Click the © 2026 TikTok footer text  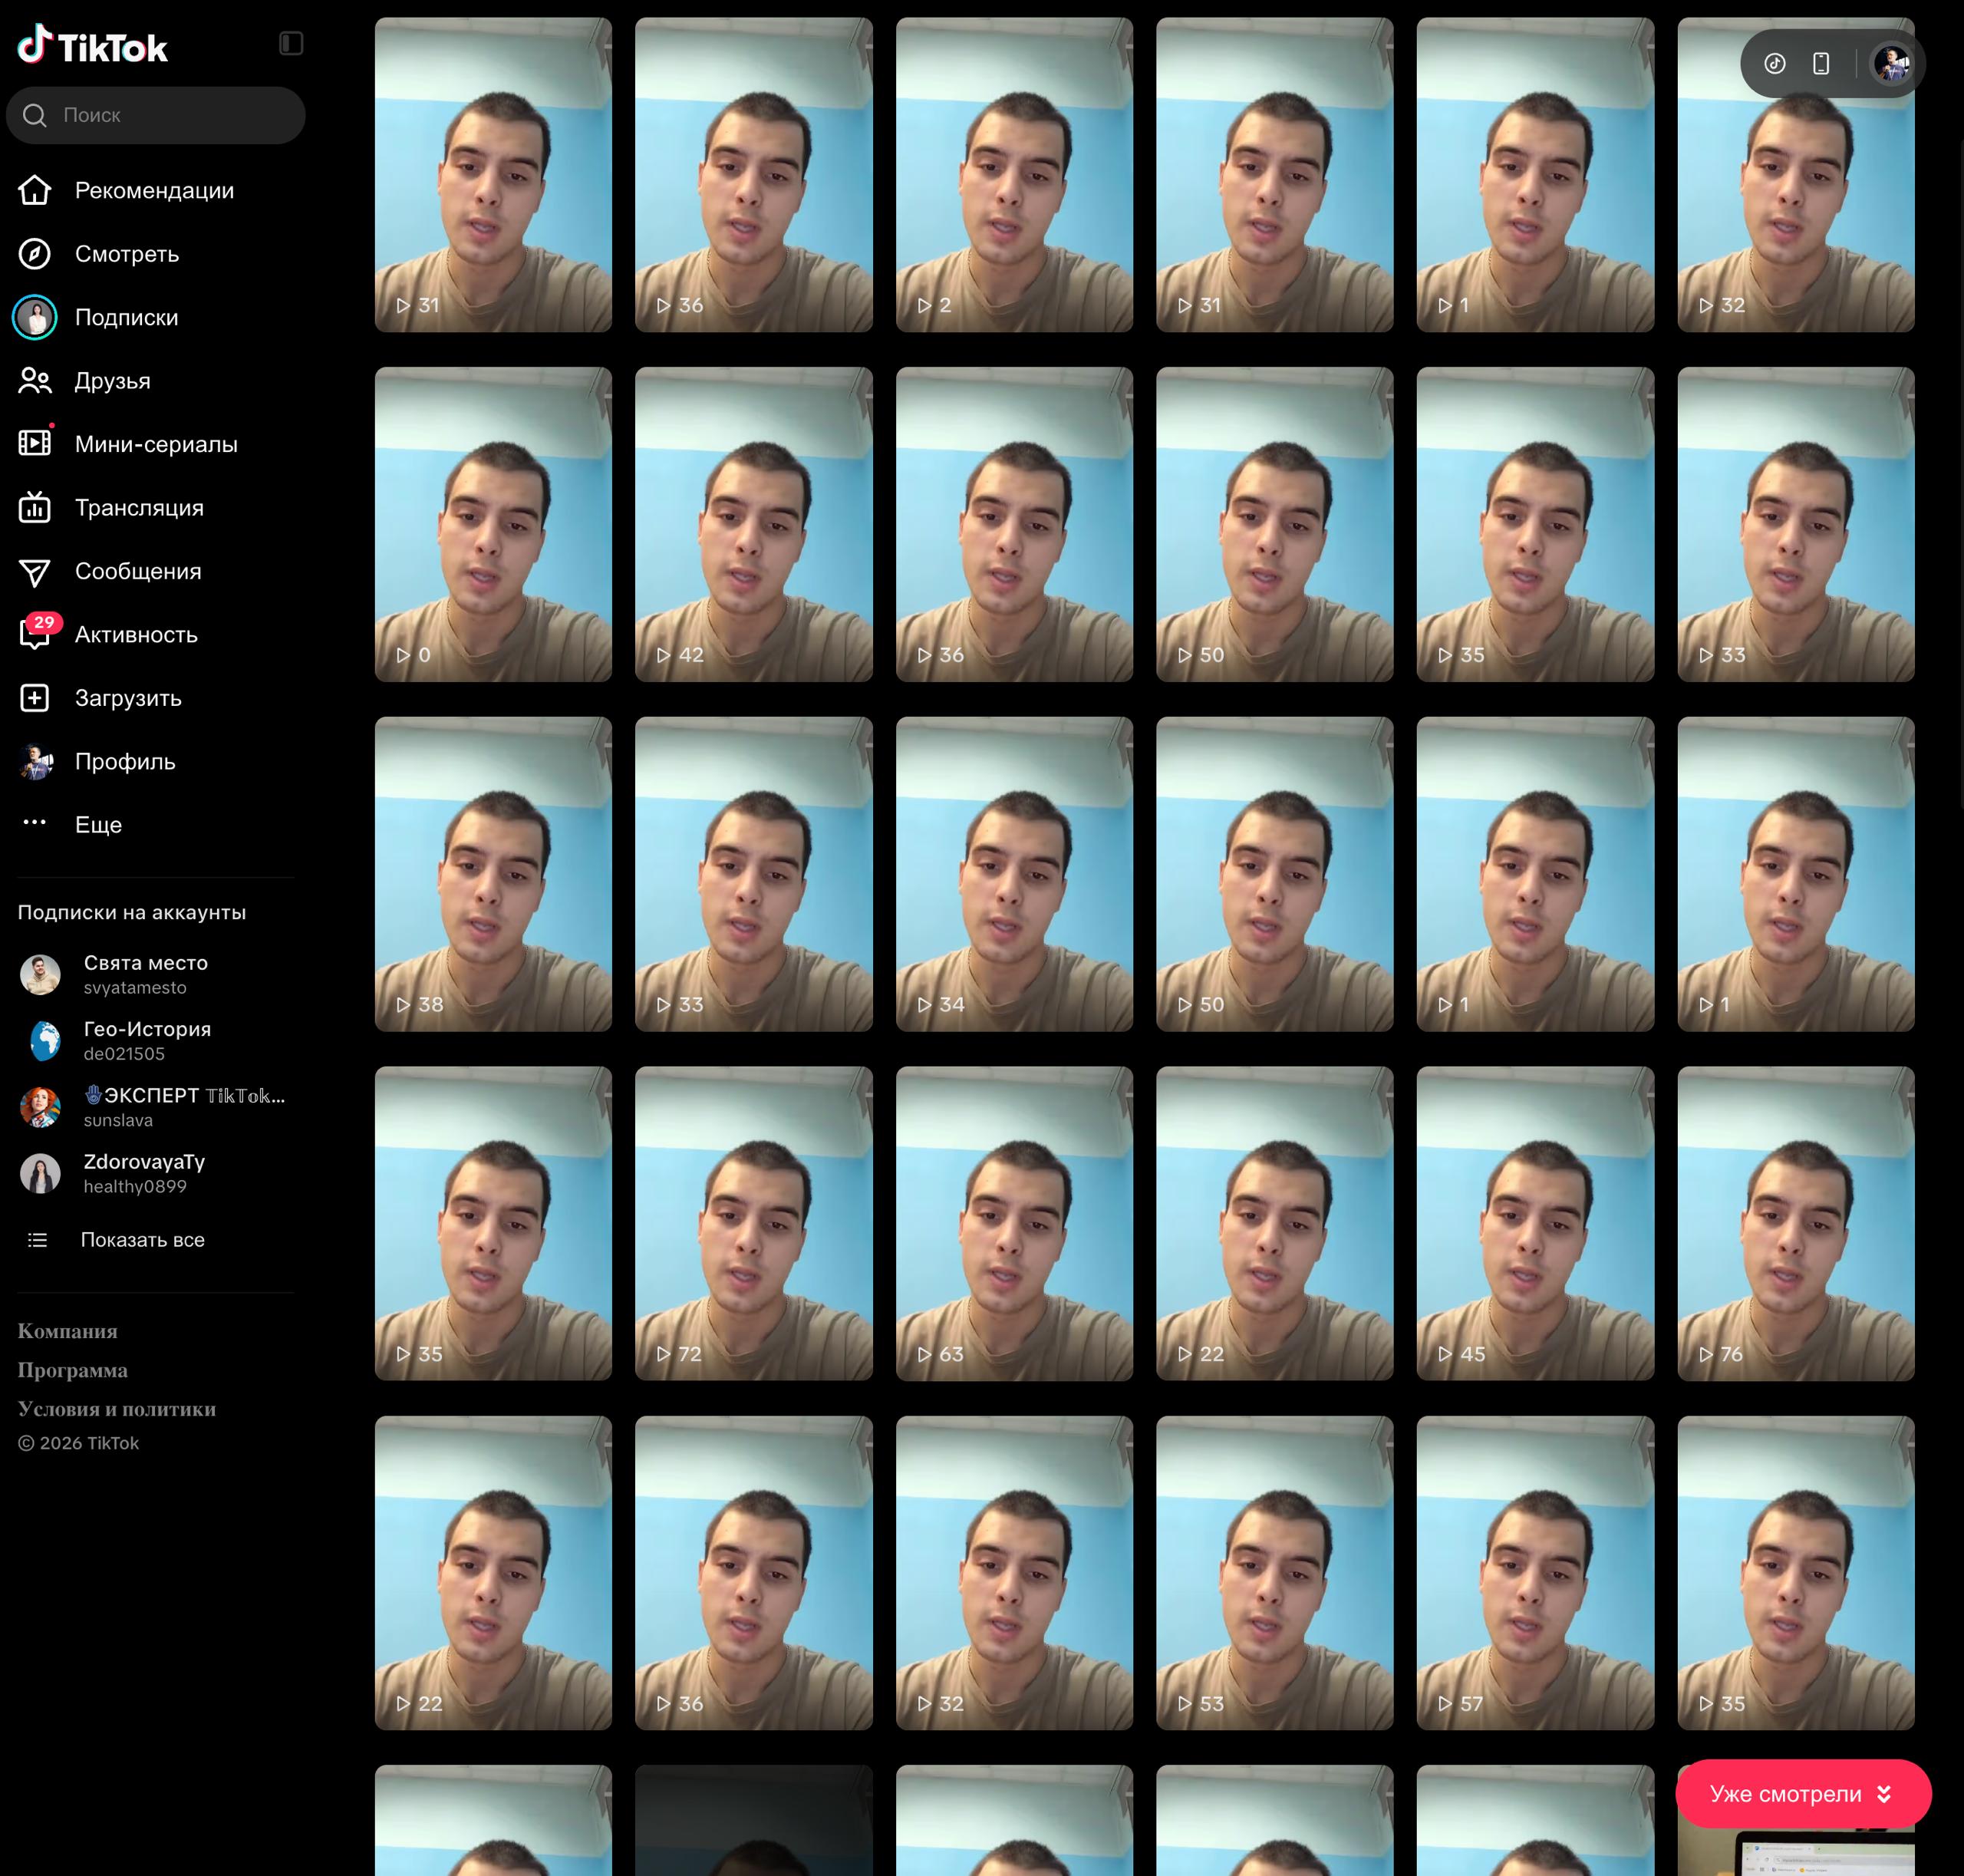click(x=78, y=1443)
